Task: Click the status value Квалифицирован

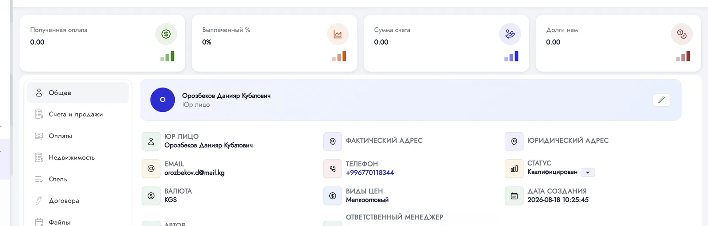Action: (552, 172)
